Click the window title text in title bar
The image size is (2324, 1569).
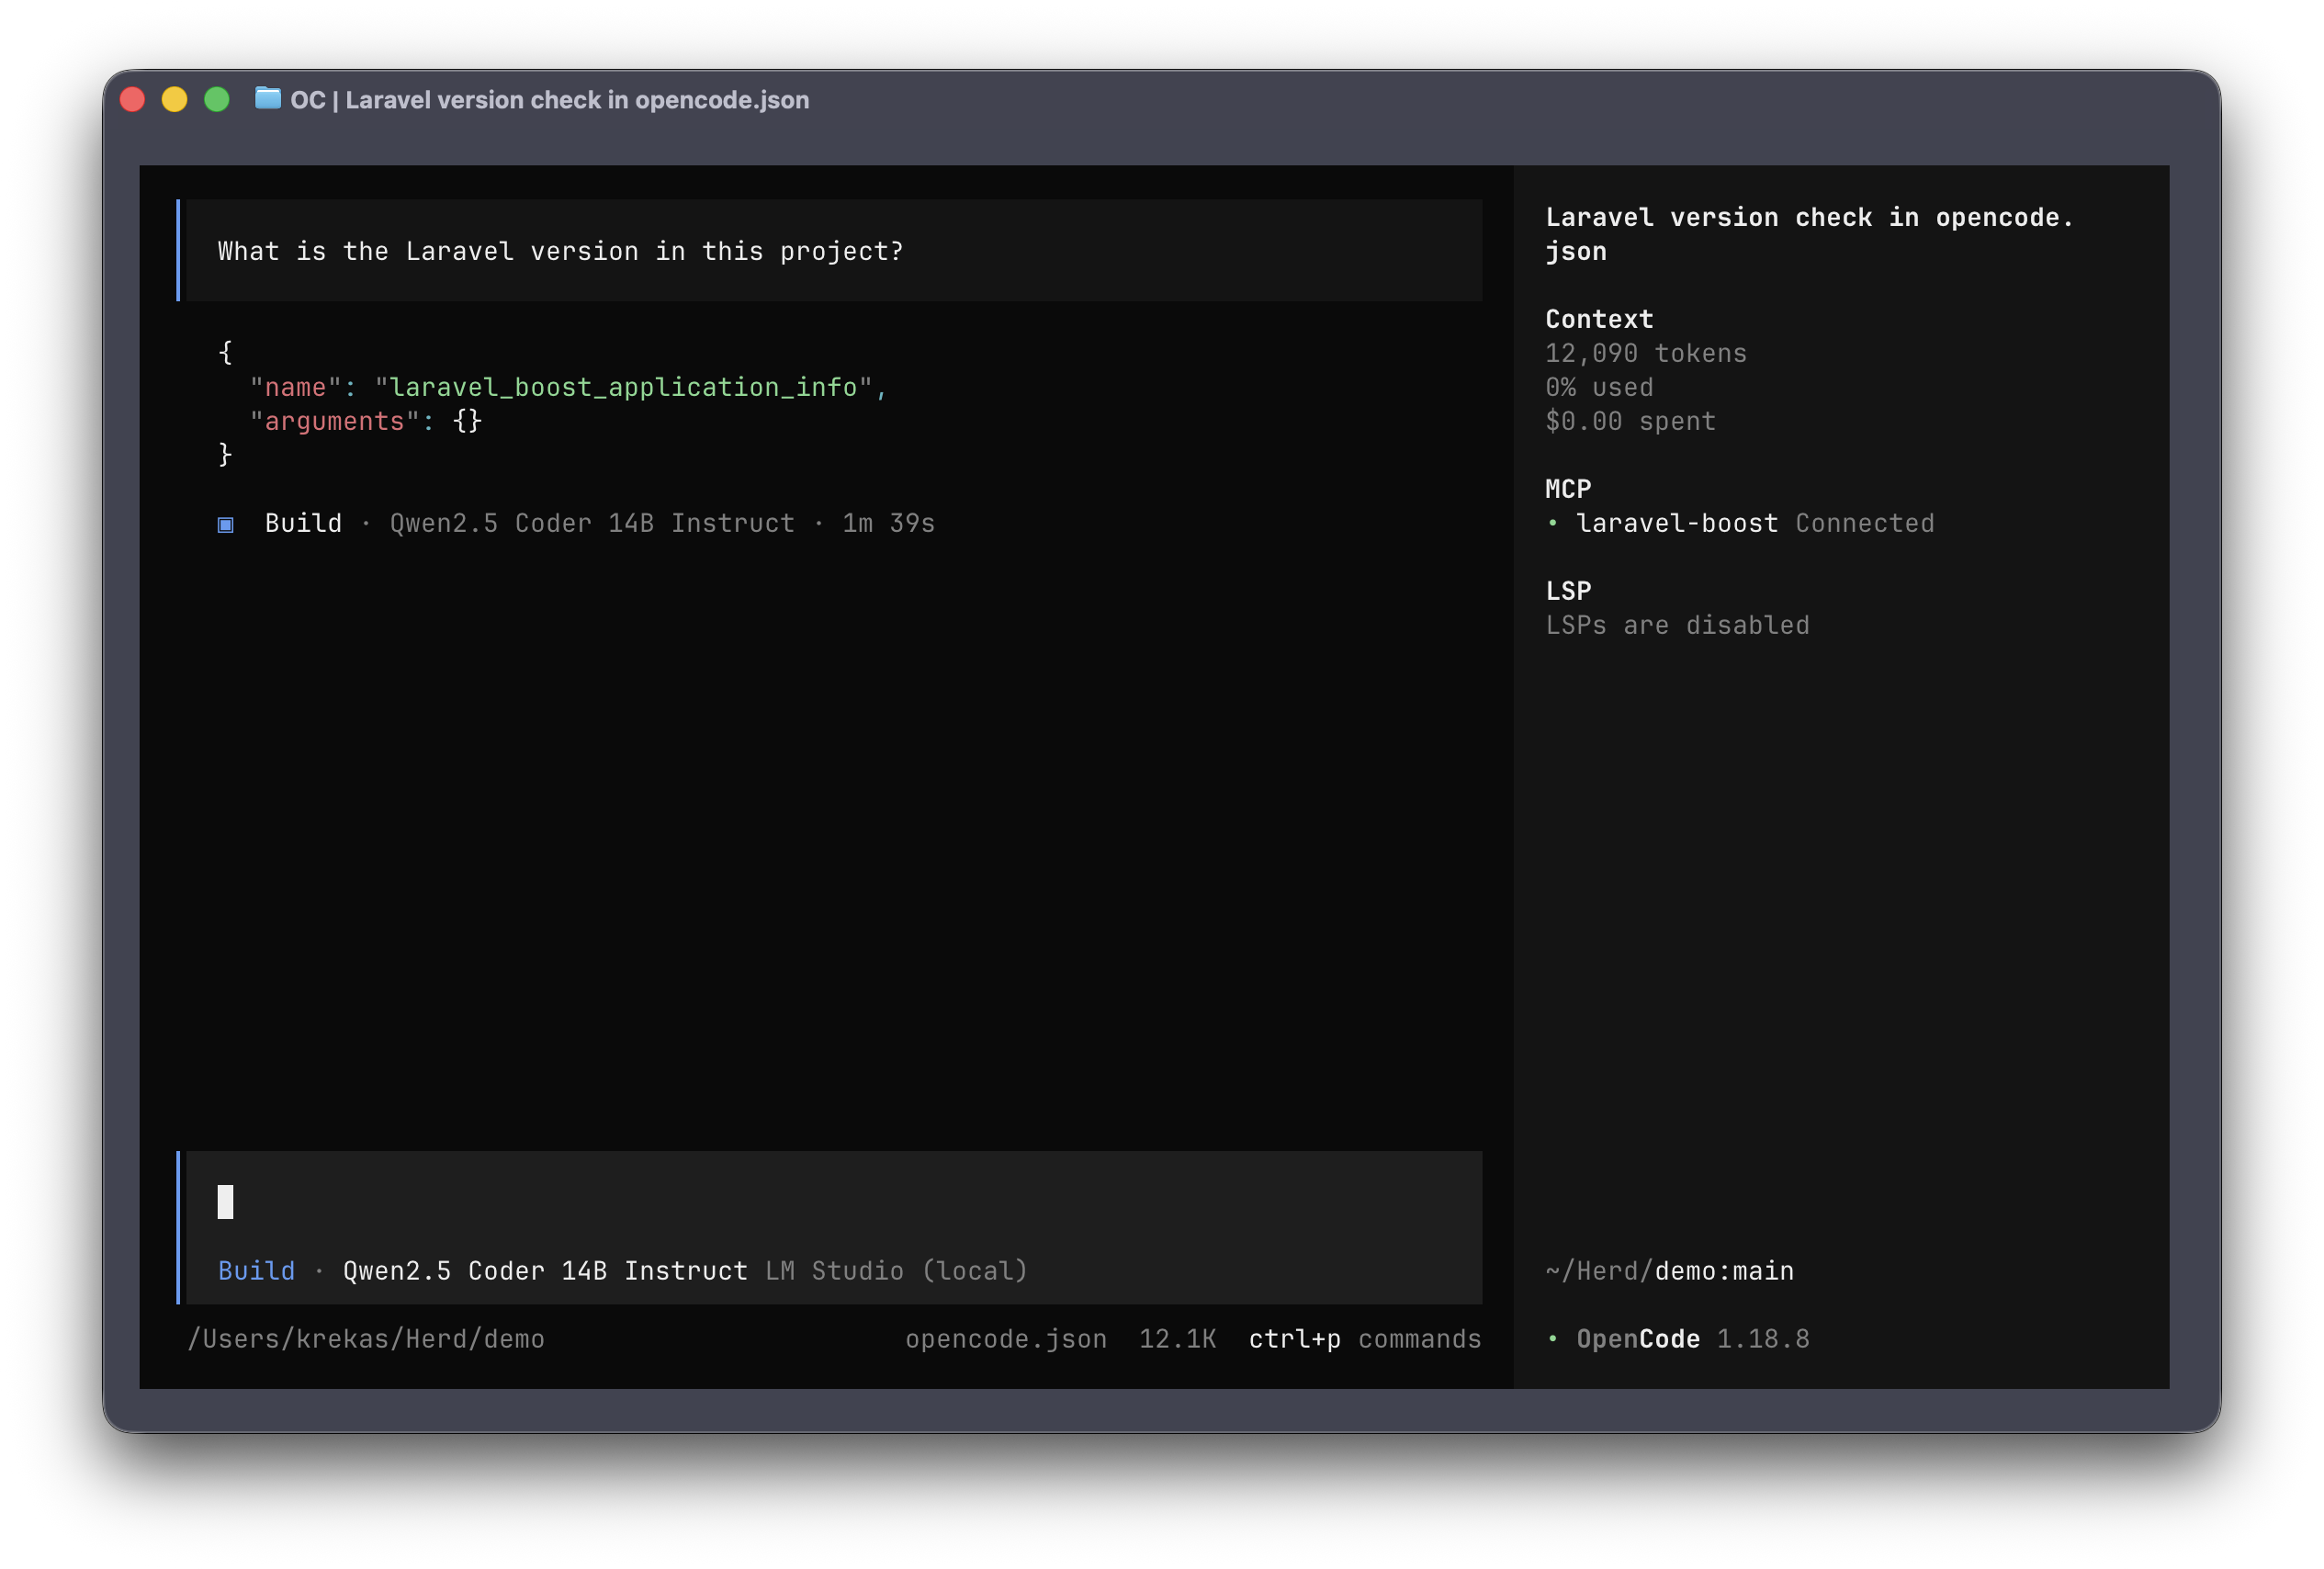click(550, 100)
